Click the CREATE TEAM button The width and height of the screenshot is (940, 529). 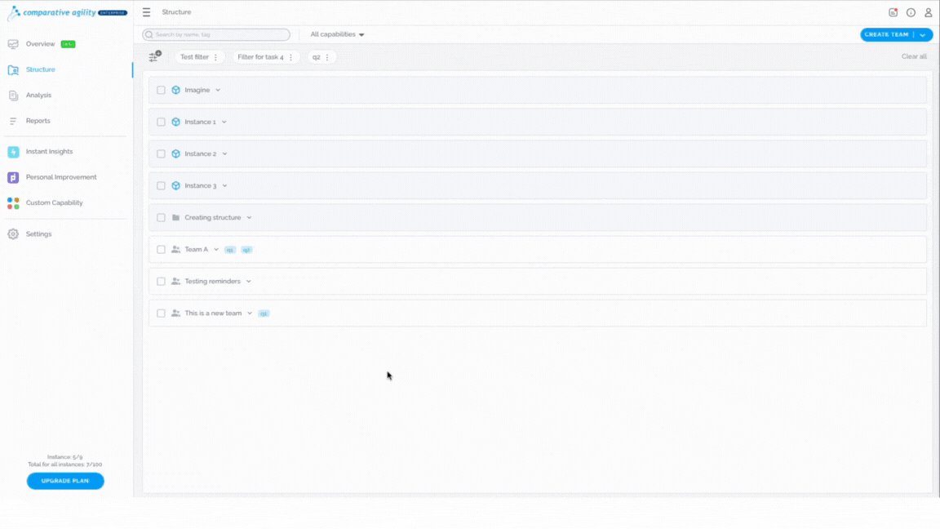(x=887, y=35)
